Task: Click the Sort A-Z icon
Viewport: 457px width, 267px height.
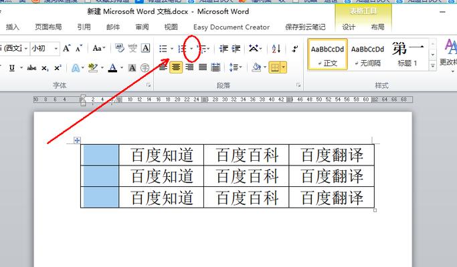Action: 276,49
